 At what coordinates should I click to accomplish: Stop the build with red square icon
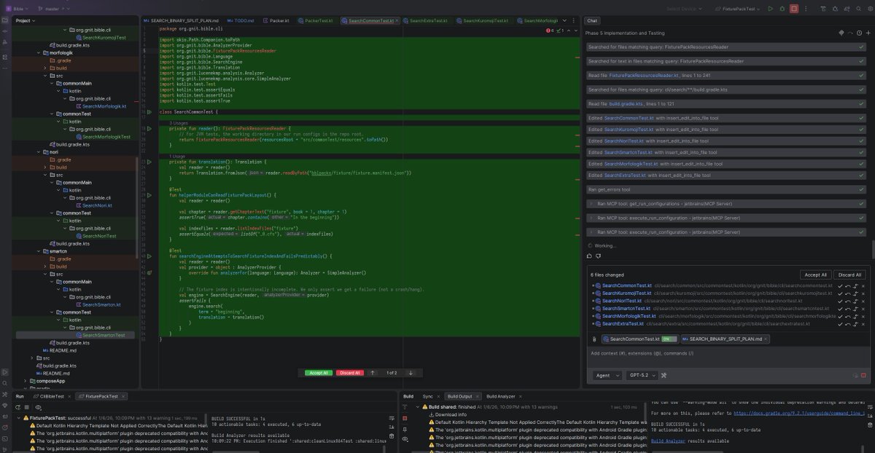tap(405, 418)
